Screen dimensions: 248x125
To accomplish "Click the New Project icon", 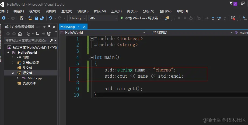I will (21, 18).
